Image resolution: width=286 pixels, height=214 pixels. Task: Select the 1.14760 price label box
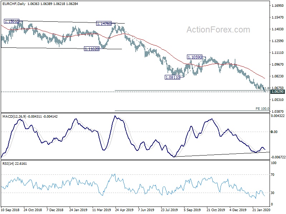[x=104, y=24]
